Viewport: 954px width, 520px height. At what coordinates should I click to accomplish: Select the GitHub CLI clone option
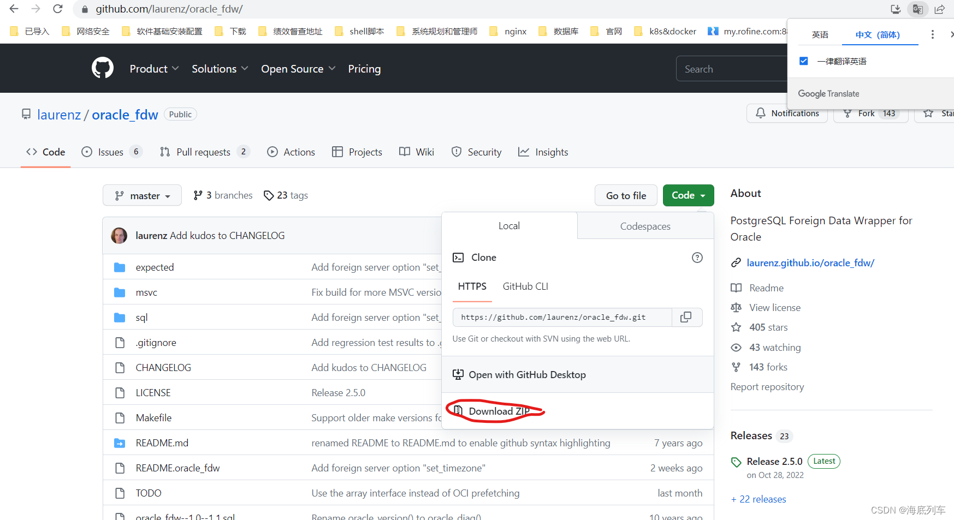click(525, 286)
